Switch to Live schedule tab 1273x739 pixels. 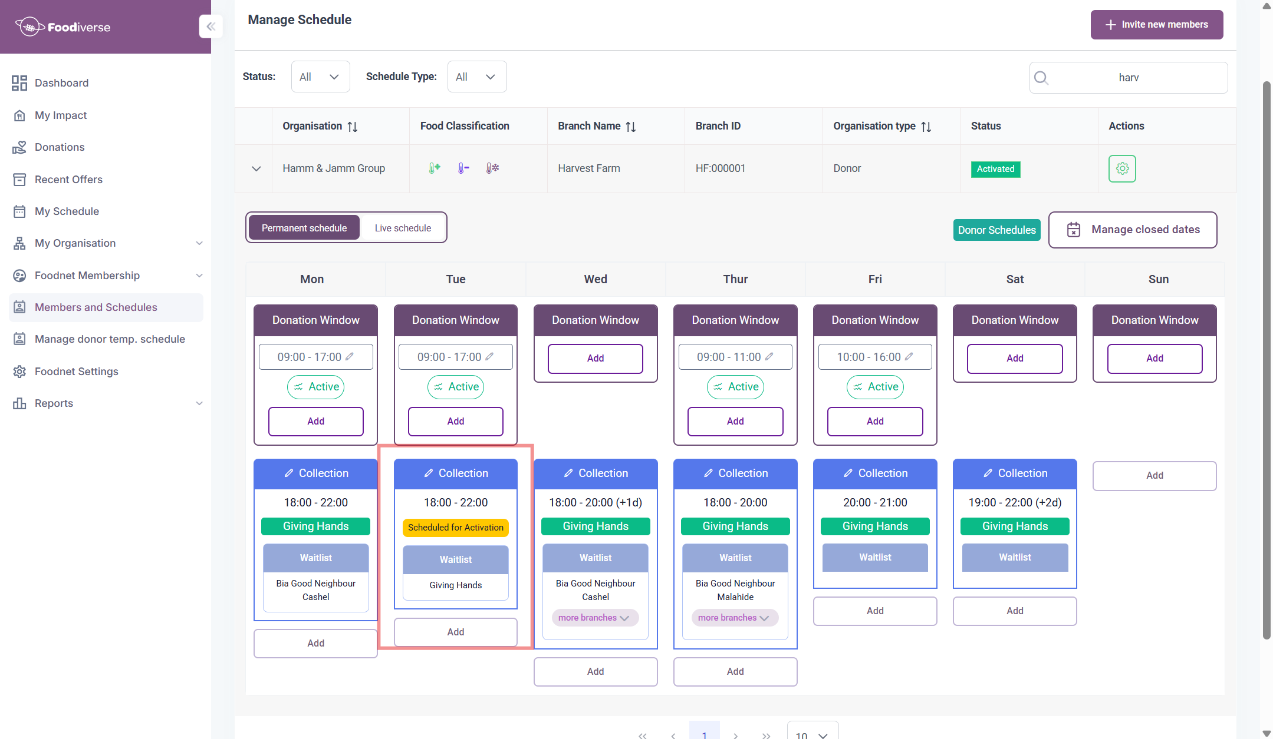click(403, 228)
